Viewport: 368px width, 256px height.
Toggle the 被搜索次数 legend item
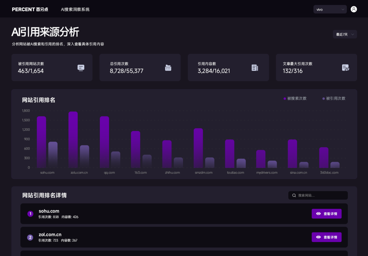[294, 98]
